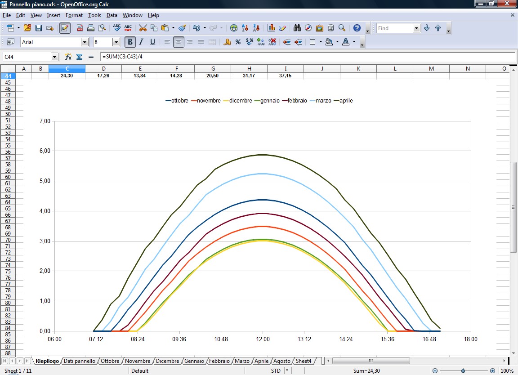
Task: Export directly as PDF
Action: pyautogui.click(x=80, y=28)
